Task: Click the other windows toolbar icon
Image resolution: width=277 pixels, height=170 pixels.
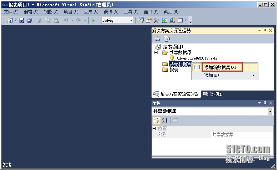Action: point(180,20)
